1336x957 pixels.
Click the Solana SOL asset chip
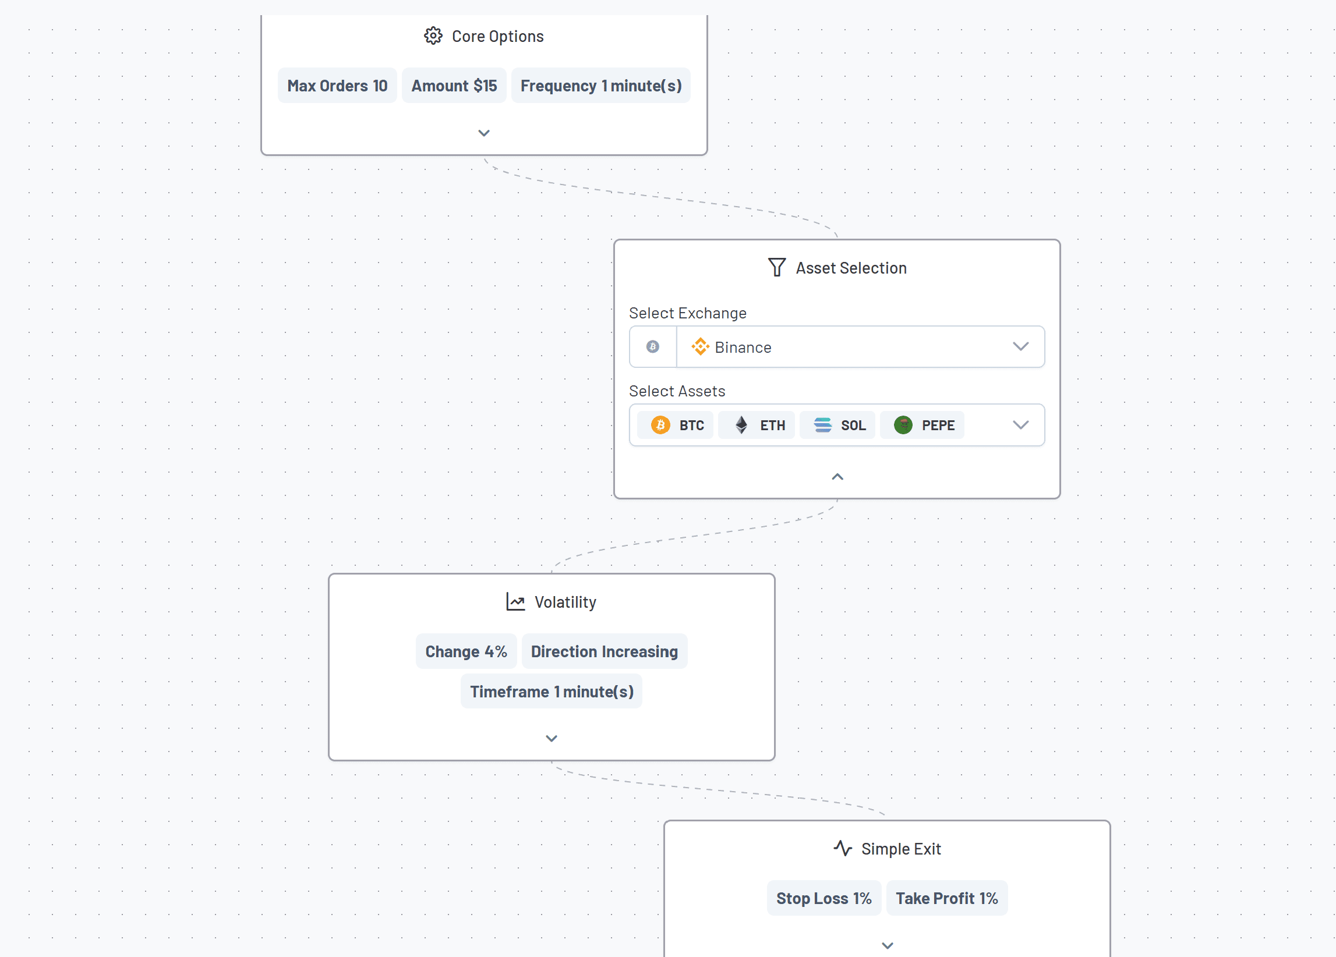click(839, 425)
